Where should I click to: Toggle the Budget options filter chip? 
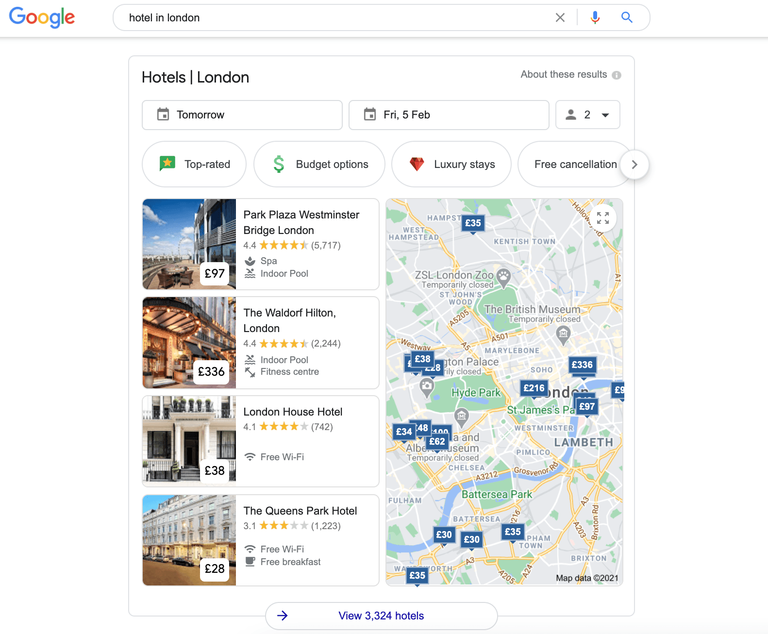tap(319, 164)
